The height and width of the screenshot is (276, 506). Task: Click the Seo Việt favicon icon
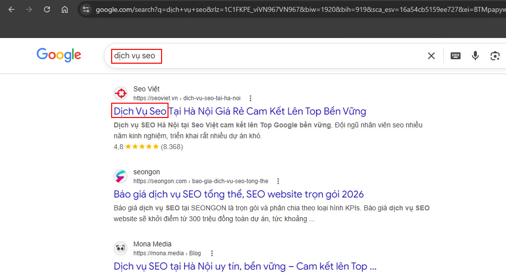121,93
